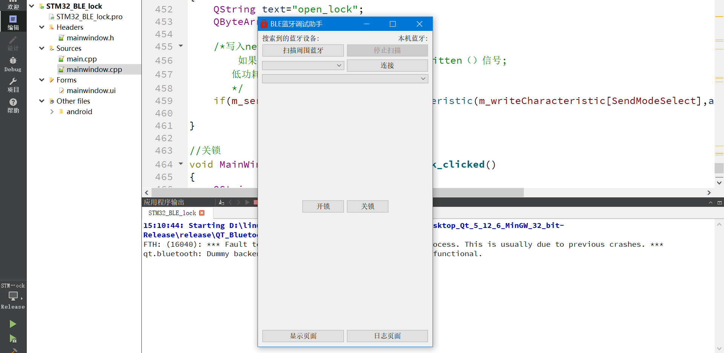Click the 本机蓝牙 label
This screenshot has width=724, height=353.
point(413,38)
